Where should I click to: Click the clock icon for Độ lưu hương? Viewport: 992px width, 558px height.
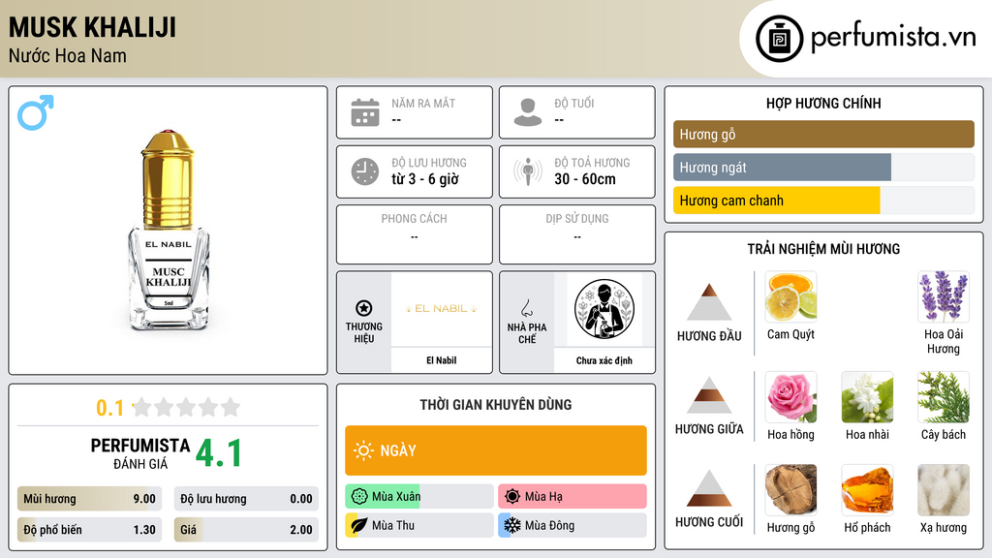[365, 171]
